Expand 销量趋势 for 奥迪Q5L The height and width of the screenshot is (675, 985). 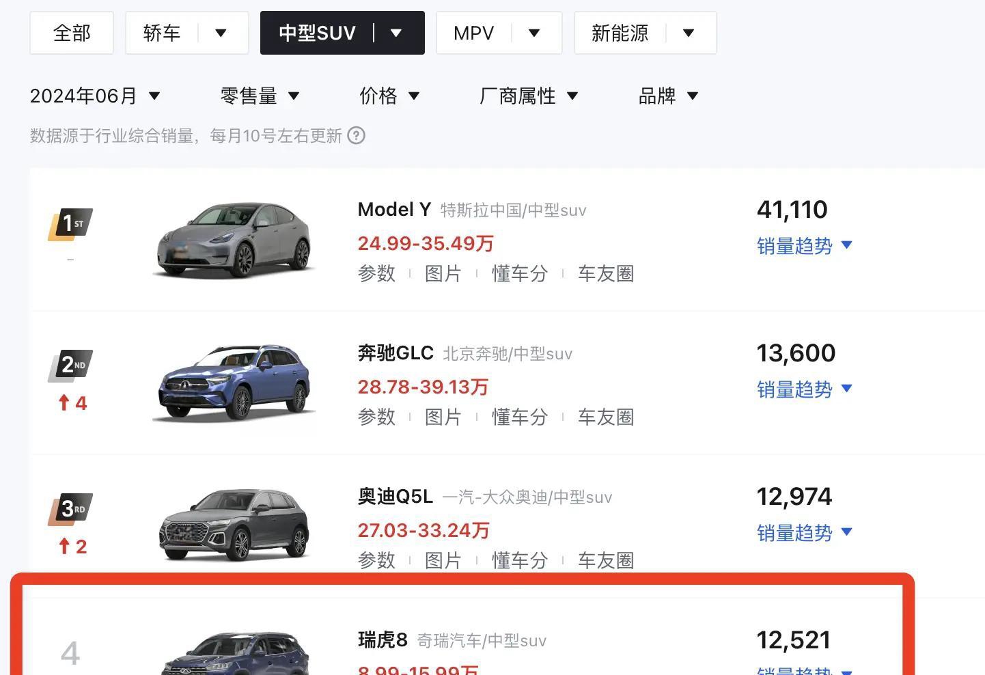805,533
